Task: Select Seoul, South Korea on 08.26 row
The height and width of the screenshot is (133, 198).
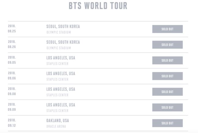Action: [x=63, y=42]
